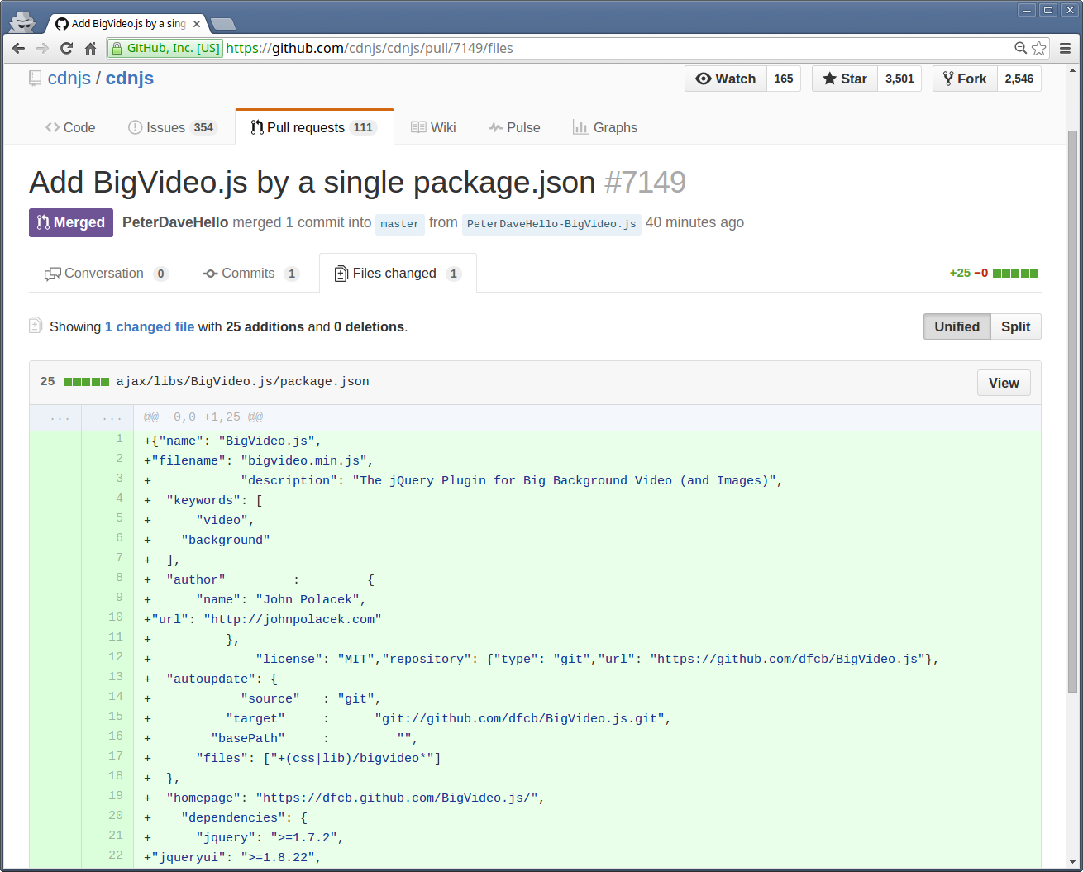Screen dimensions: 1083x872
Task: Star the cdnjs repository
Action: [x=845, y=79]
